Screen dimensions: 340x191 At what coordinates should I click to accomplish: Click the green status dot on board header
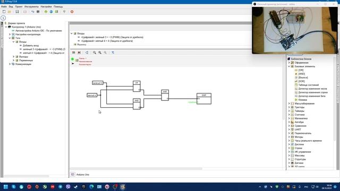point(72,59)
